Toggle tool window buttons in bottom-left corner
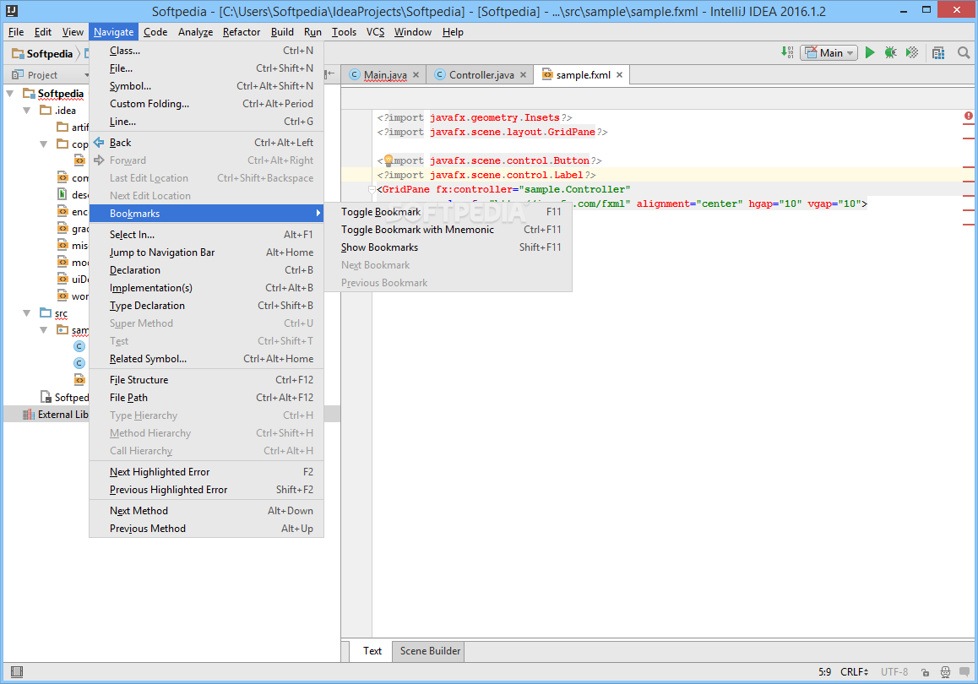Image resolution: width=978 pixels, height=684 pixels. pyautogui.click(x=17, y=671)
